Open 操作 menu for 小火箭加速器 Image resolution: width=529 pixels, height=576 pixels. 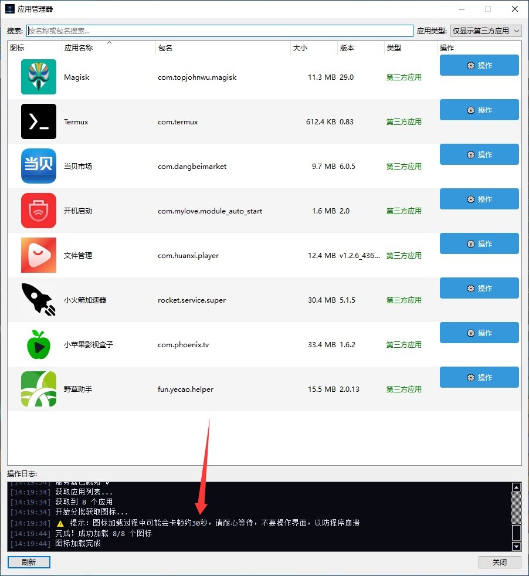point(479,288)
